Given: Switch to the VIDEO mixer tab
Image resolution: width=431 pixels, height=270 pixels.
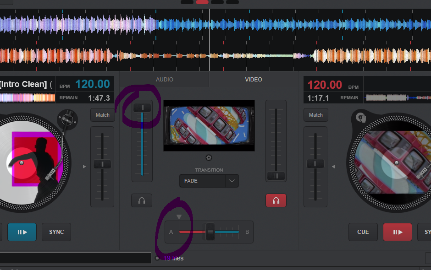Looking at the screenshot, I should pyautogui.click(x=254, y=80).
